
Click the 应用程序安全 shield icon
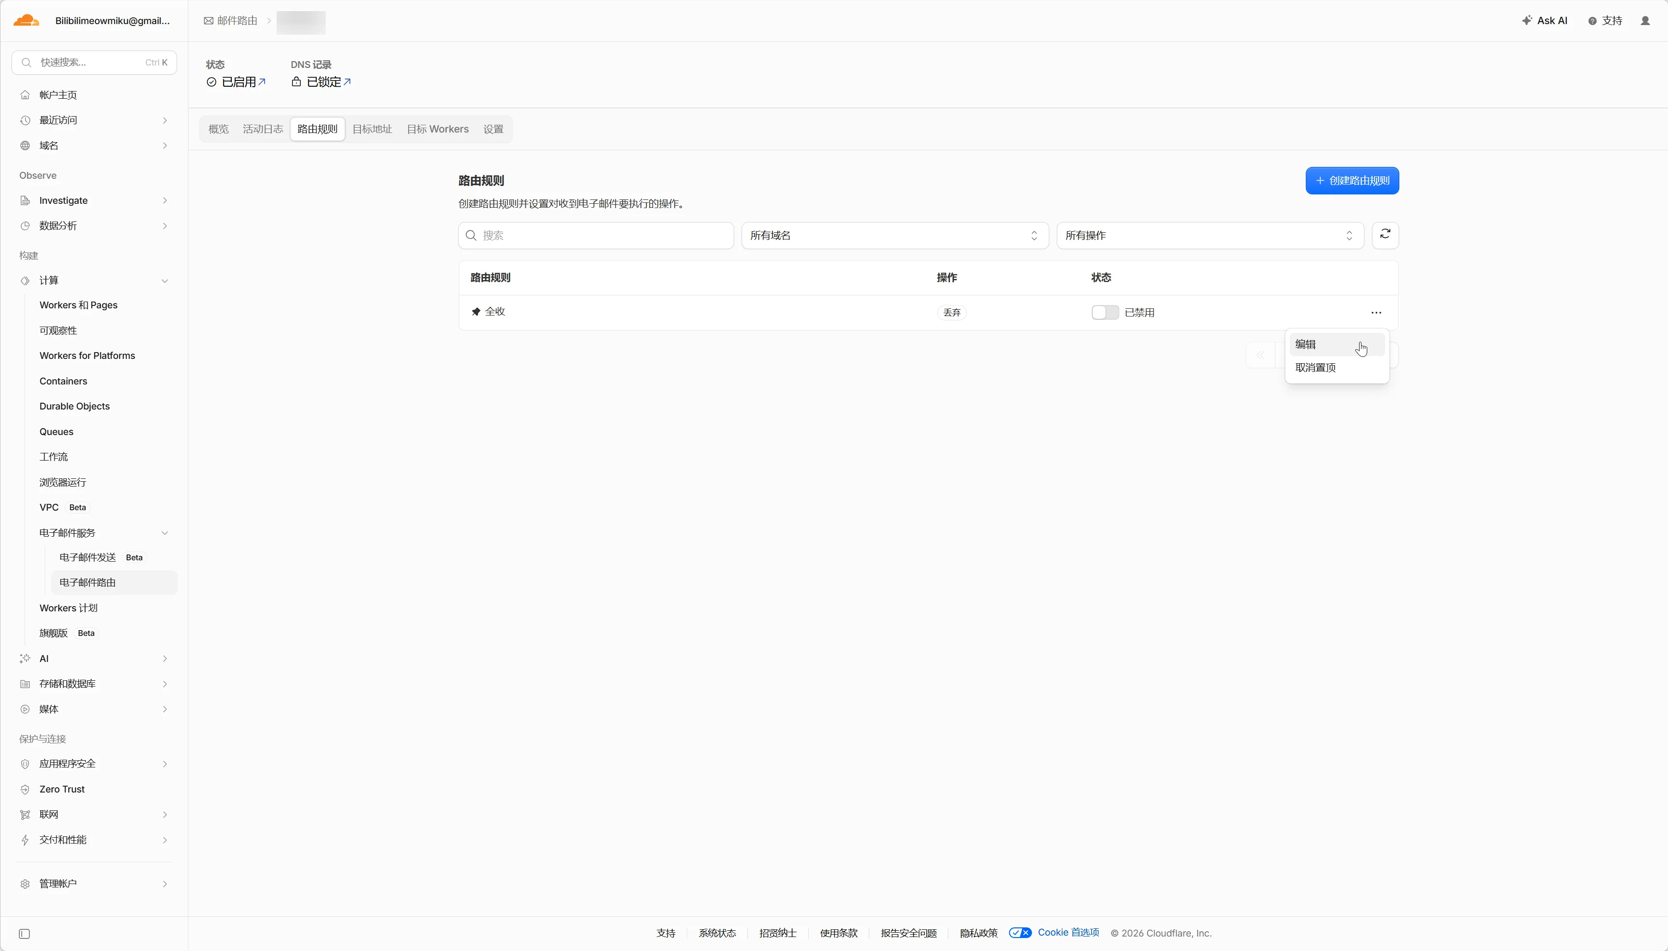click(x=25, y=764)
